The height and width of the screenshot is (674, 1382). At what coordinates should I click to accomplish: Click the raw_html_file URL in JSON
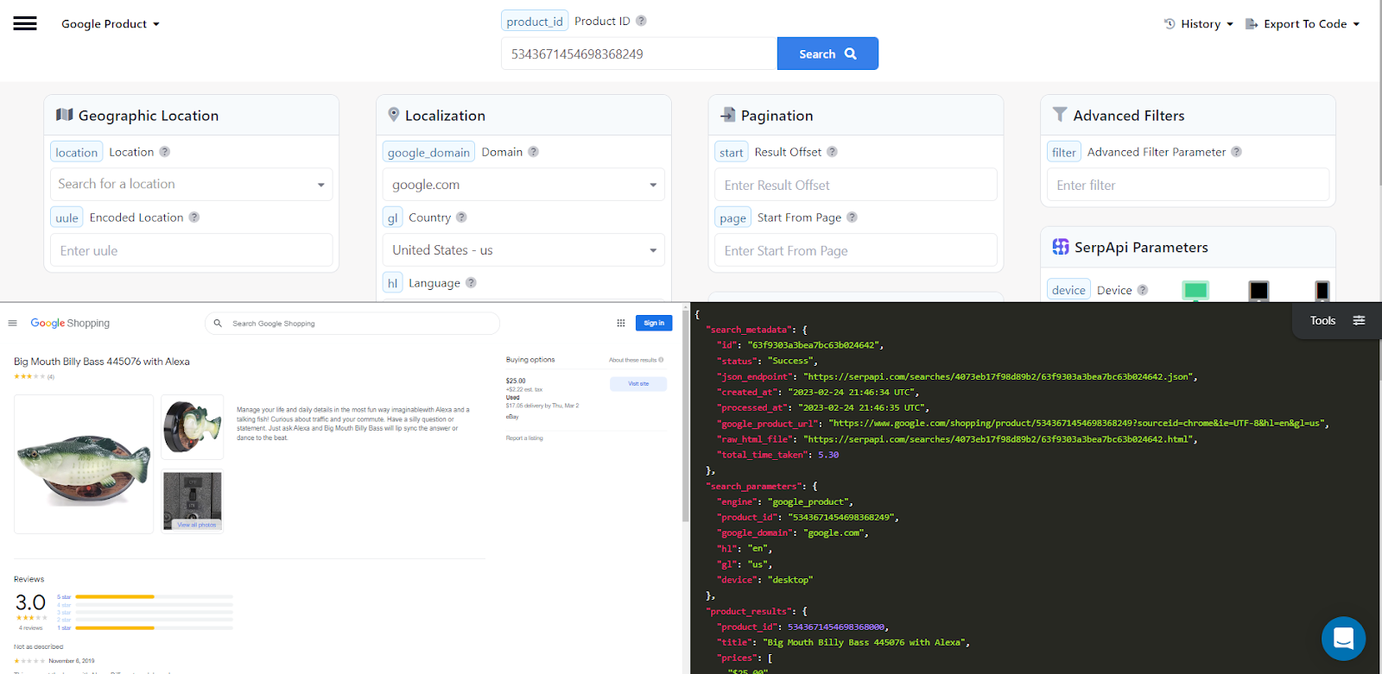point(998,439)
